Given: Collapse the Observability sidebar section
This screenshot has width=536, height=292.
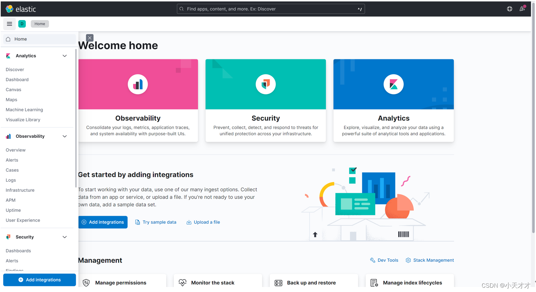Looking at the screenshot, I should click(65, 136).
